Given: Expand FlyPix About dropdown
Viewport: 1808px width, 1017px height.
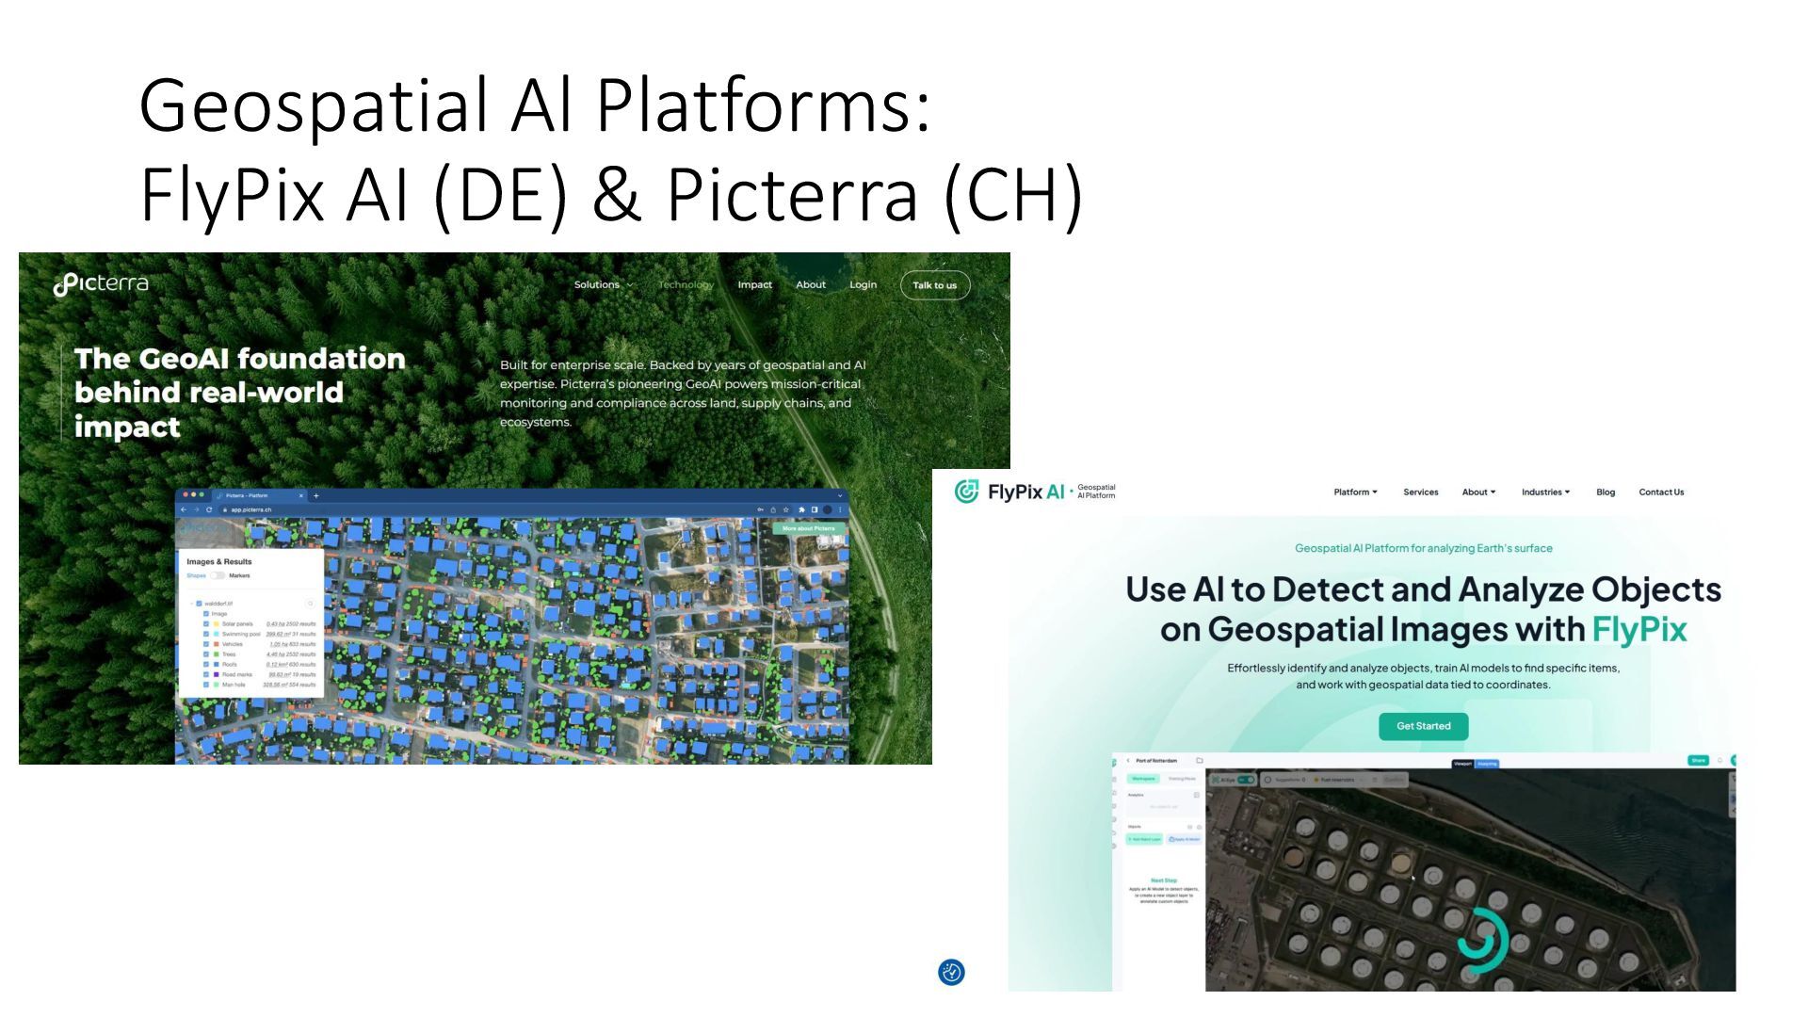Looking at the screenshot, I should tap(1478, 492).
